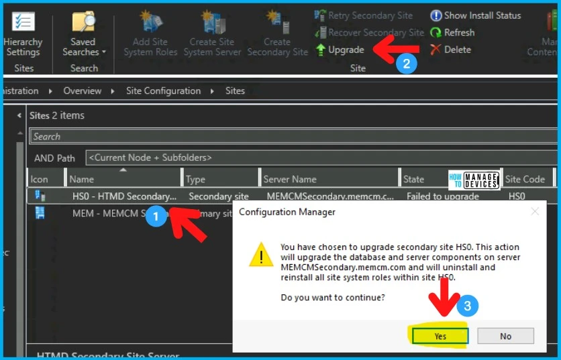Viewport: 561px width, 360px height.
Task: Sort by the Type column header
Action: pos(221,179)
